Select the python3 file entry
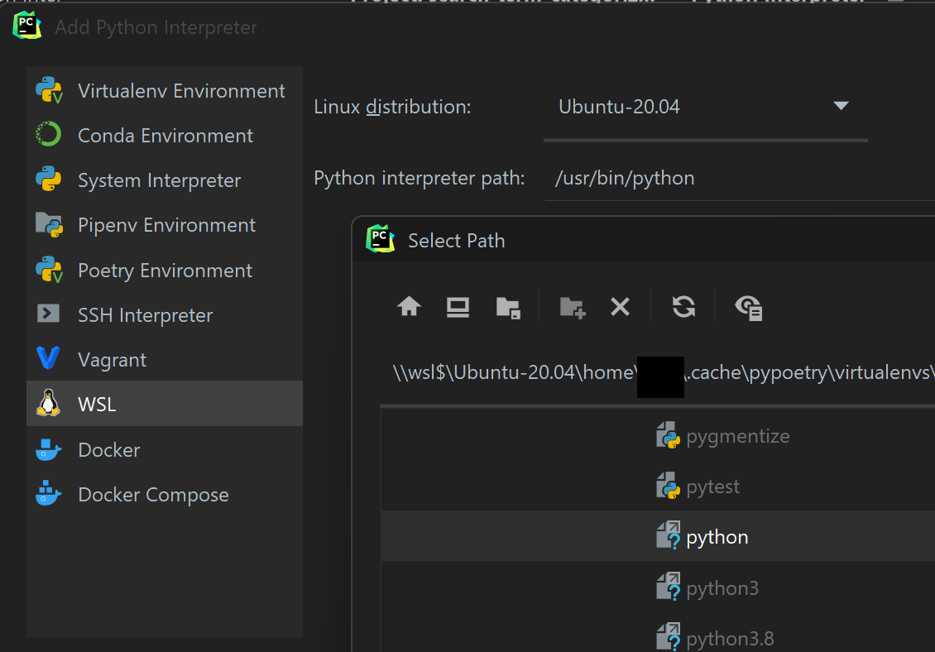The height and width of the screenshot is (652, 935). click(x=658, y=587)
